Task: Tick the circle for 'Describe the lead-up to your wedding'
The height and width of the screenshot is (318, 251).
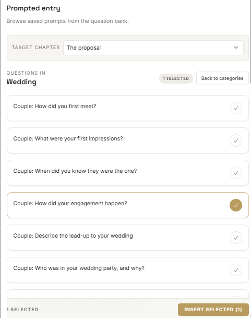Action: pos(235,238)
